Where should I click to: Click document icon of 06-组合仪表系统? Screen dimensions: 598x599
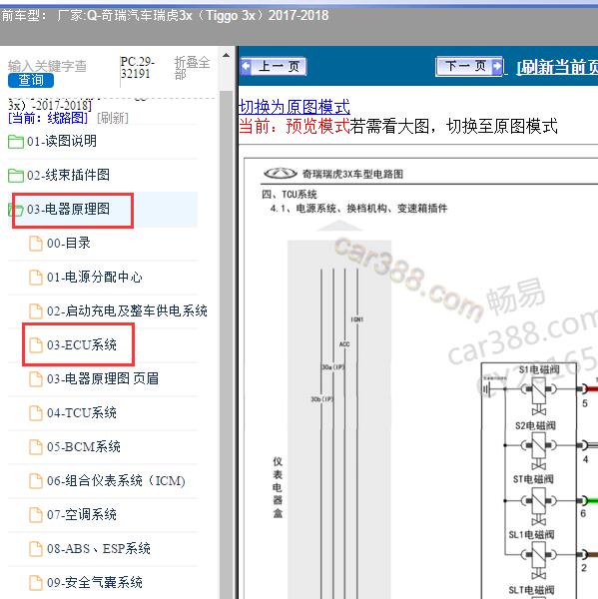pyautogui.click(x=36, y=481)
